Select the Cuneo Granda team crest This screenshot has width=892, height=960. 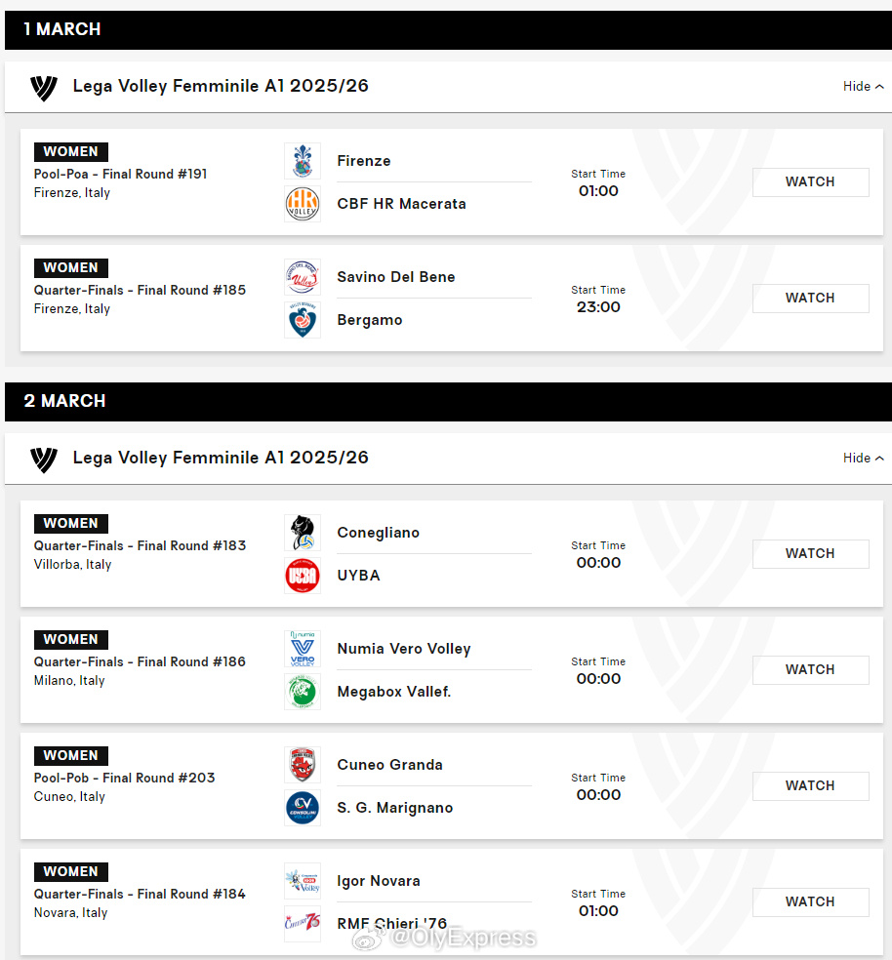(x=302, y=765)
